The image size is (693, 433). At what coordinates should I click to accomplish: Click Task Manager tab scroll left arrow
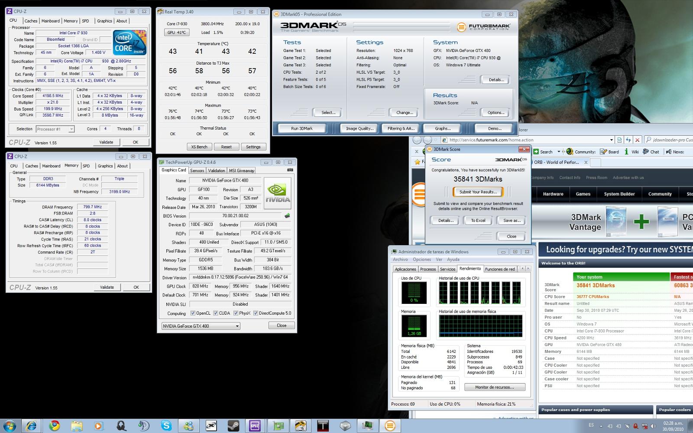pyautogui.click(x=522, y=269)
